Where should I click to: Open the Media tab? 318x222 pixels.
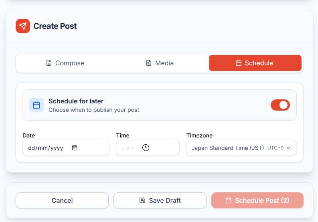160,63
